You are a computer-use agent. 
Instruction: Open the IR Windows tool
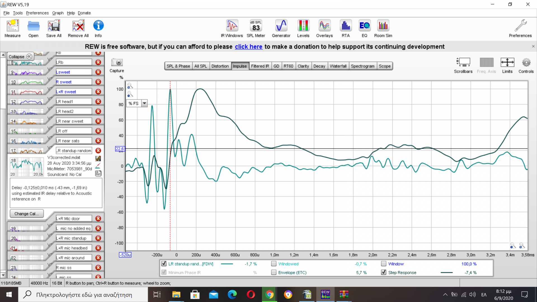click(232, 29)
